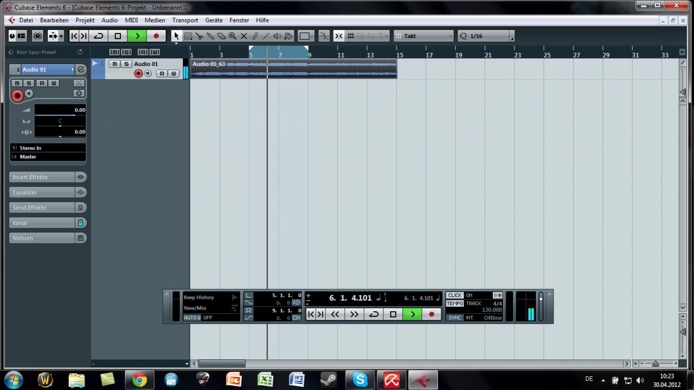
Task: Select the Mute X tool
Action: tap(244, 36)
